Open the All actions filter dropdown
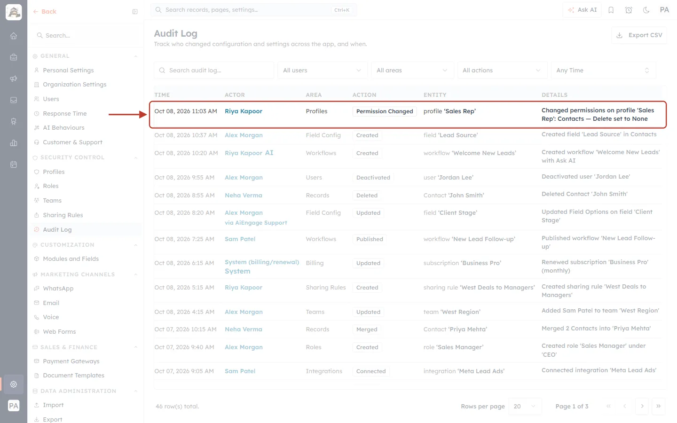677x423 pixels. pyautogui.click(x=502, y=70)
